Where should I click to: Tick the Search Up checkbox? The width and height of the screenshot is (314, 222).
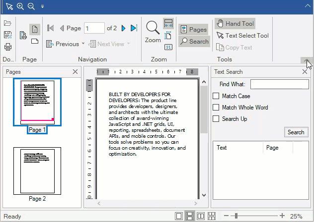point(216,119)
